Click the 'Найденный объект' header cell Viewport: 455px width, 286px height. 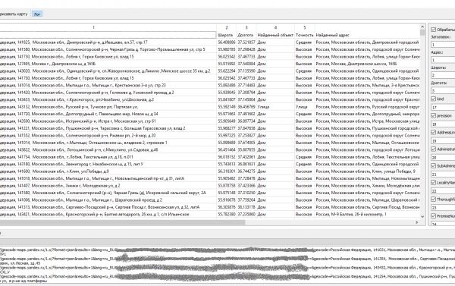275,35
